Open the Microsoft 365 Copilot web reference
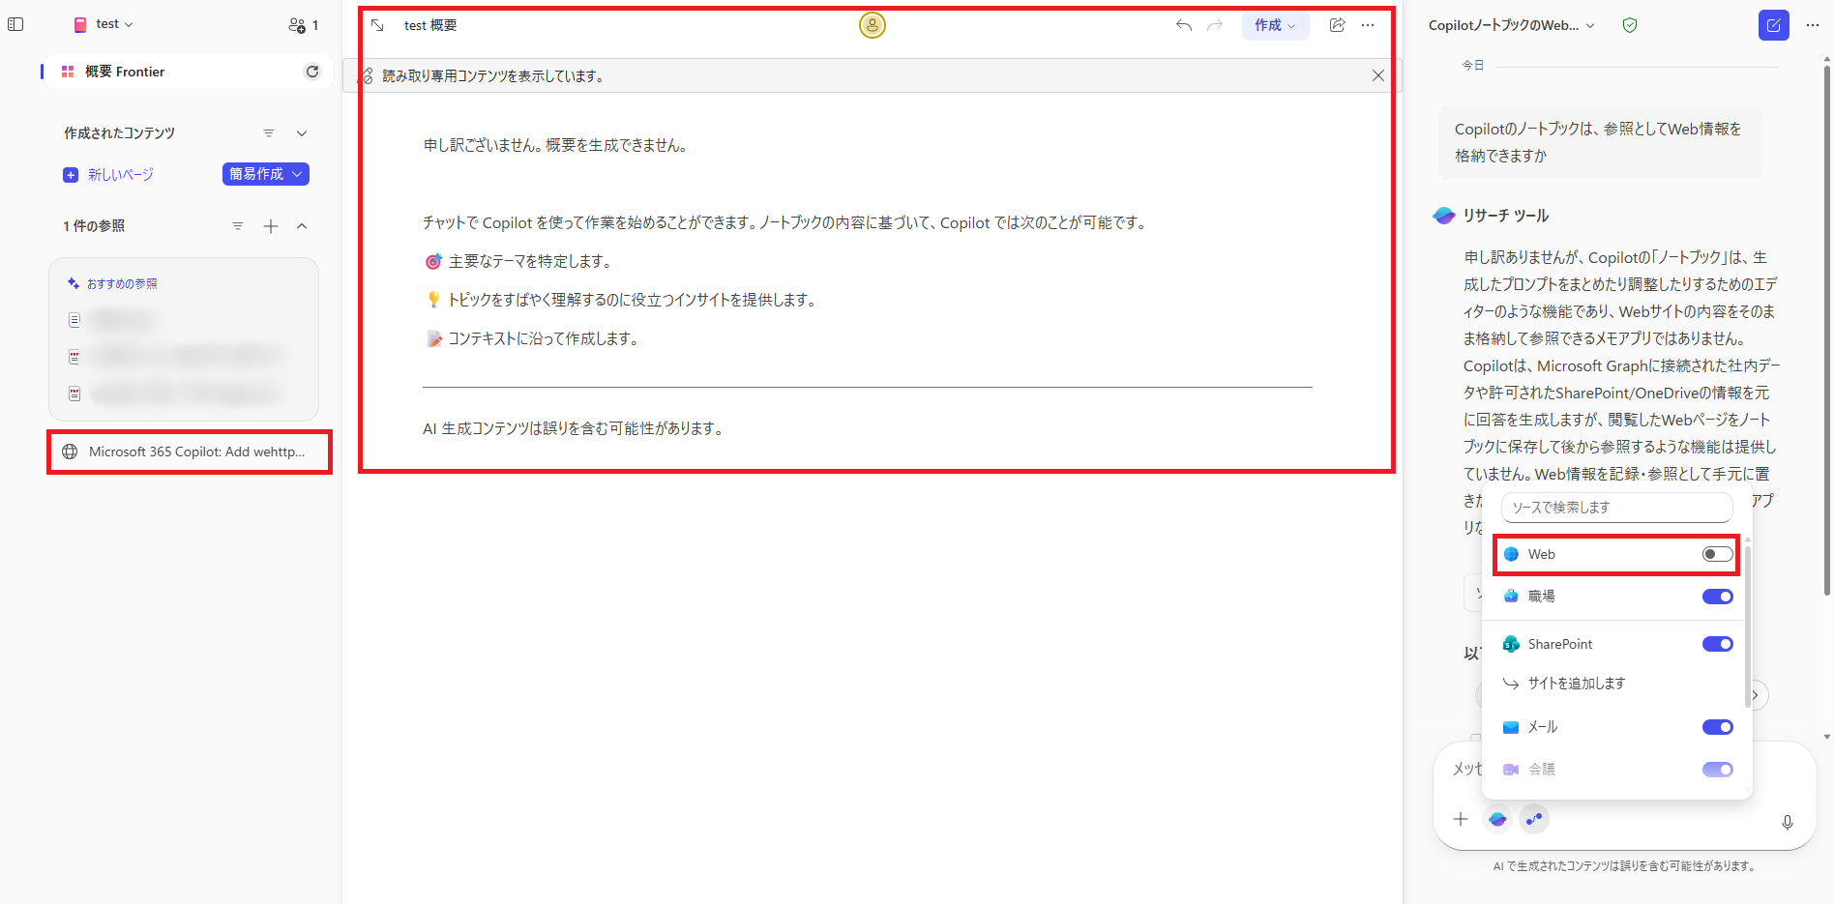This screenshot has width=1834, height=904. pos(190,452)
